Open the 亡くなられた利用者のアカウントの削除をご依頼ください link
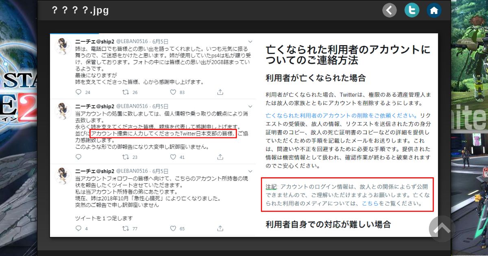This screenshot has height=256, width=488. click(342, 115)
